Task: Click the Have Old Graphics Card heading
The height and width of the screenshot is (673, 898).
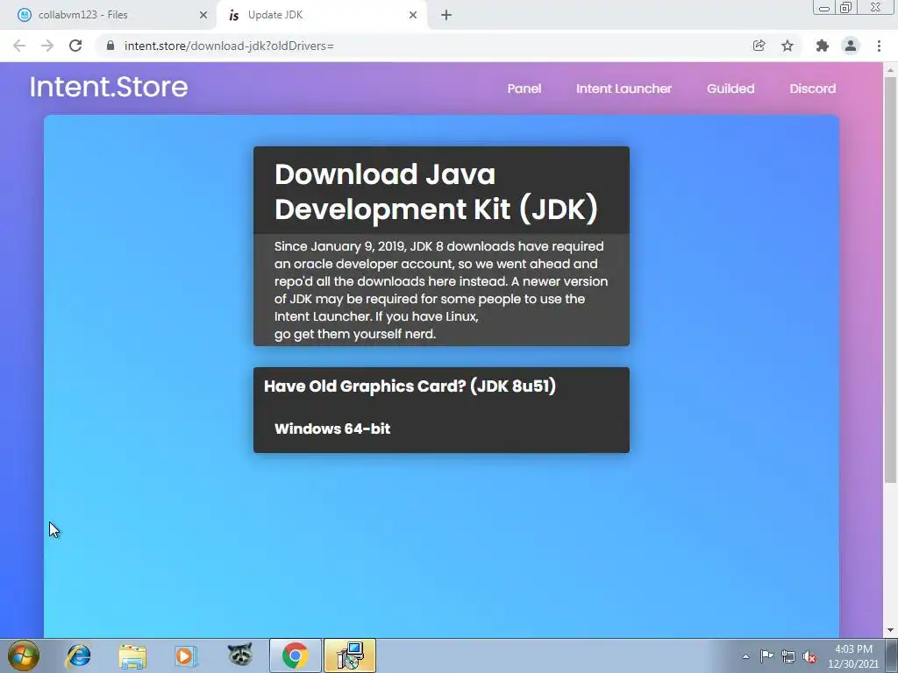Action: [x=410, y=386]
